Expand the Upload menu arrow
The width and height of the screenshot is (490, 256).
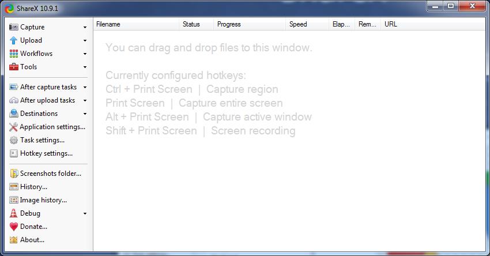[x=85, y=40]
